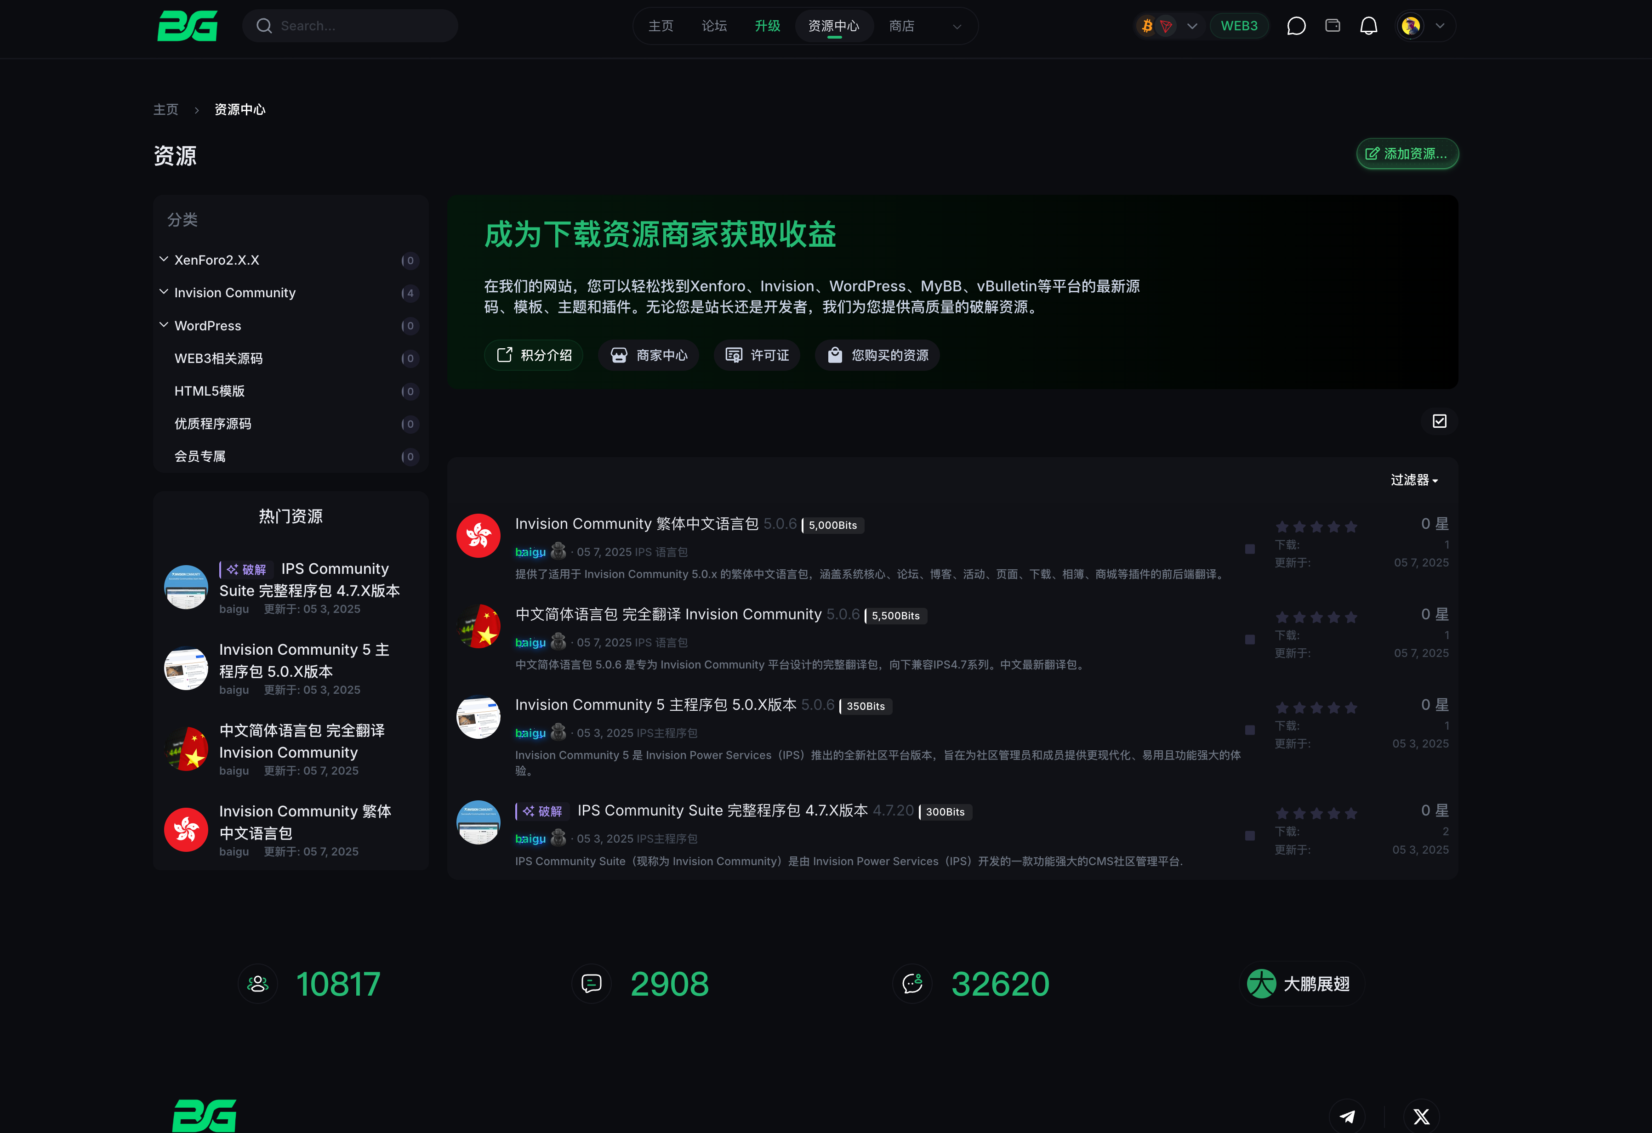Click the 5,500Bits price label
The width and height of the screenshot is (1652, 1133).
896,616
